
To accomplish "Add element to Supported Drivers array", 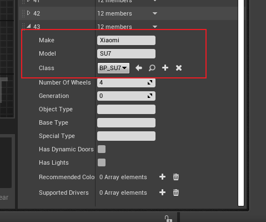I will click(162, 193).
